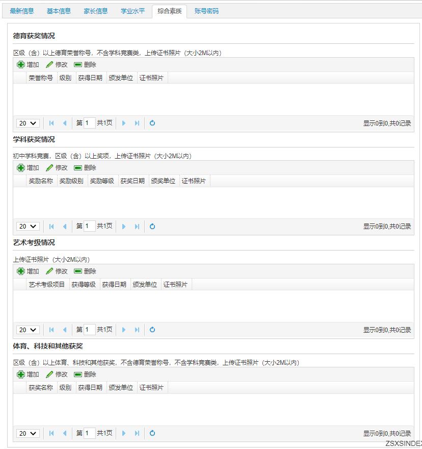Refresh the 艺术考级情况 grid
The image size is (422, 449).
click(x=152, y=330)
